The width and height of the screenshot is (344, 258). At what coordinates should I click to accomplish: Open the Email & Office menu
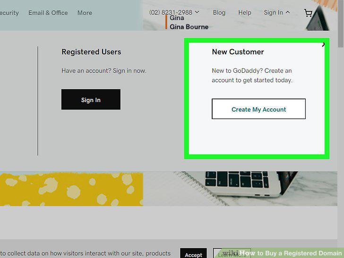[48, 13]
